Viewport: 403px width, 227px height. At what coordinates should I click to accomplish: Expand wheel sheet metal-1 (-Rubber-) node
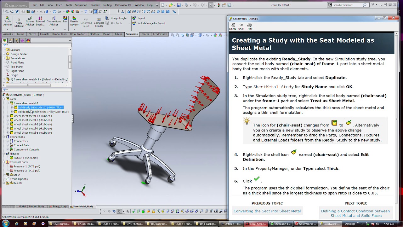click(8, 116)
